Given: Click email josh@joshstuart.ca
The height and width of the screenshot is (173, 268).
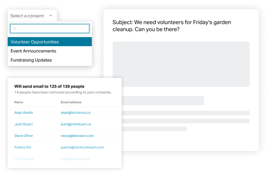Looking at the screenshot, I should coord(76,124).
